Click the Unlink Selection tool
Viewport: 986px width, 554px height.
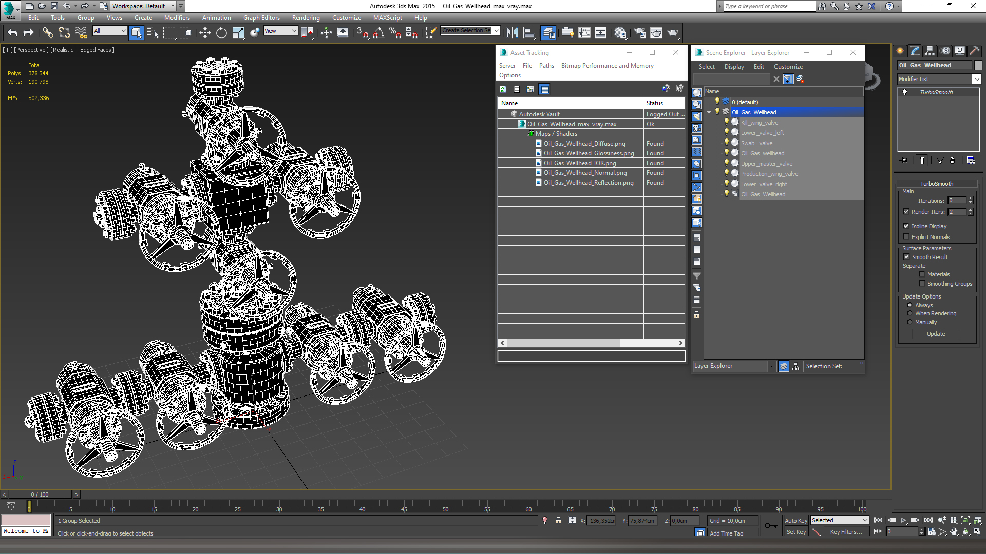(x=64, y=33)
